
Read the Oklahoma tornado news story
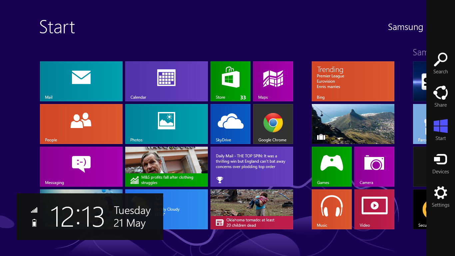[x=251, y=209]
